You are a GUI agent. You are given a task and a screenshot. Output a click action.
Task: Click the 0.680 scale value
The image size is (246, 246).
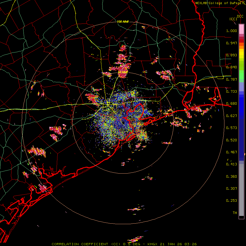(x=232, y=104)
